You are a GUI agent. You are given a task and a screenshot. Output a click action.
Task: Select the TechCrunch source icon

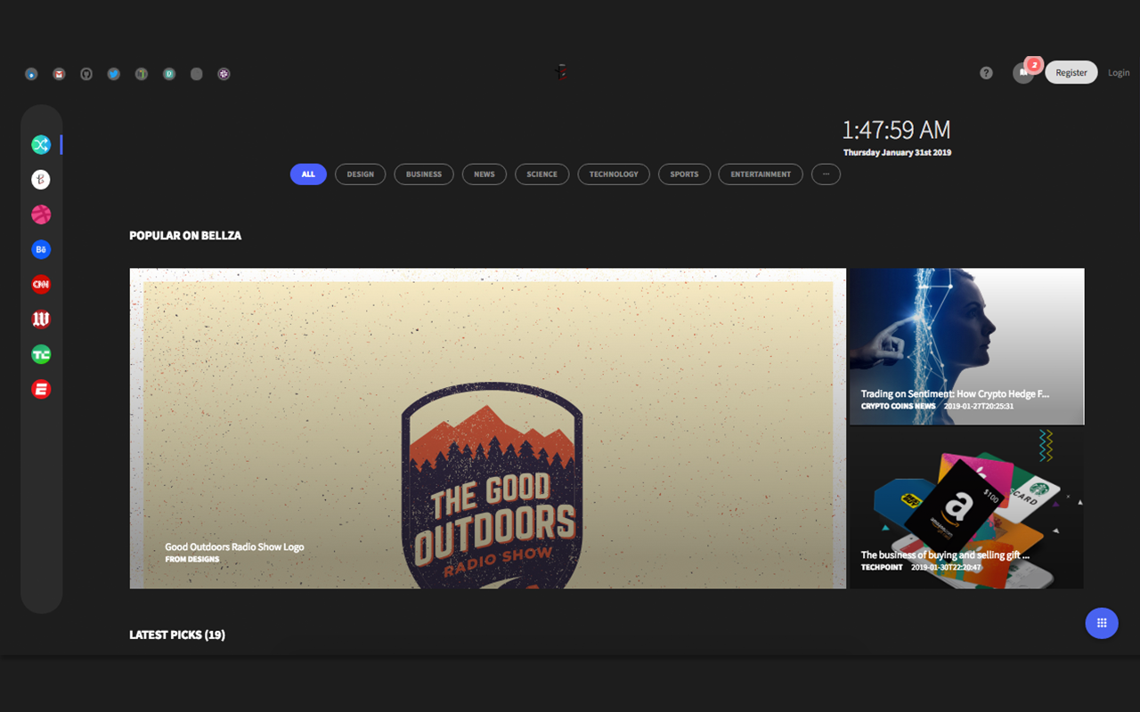click(x=41, y=355)
